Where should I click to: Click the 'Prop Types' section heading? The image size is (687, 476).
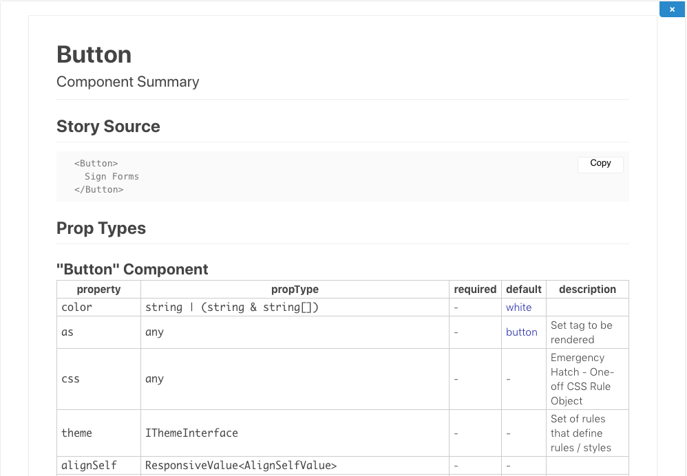click(101, 228)
